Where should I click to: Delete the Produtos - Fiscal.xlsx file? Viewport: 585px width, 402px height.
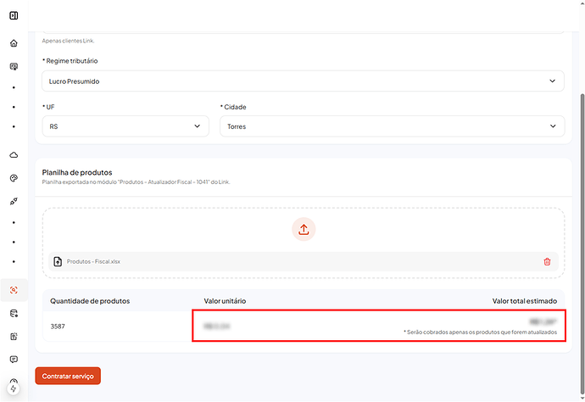point(547,261)
